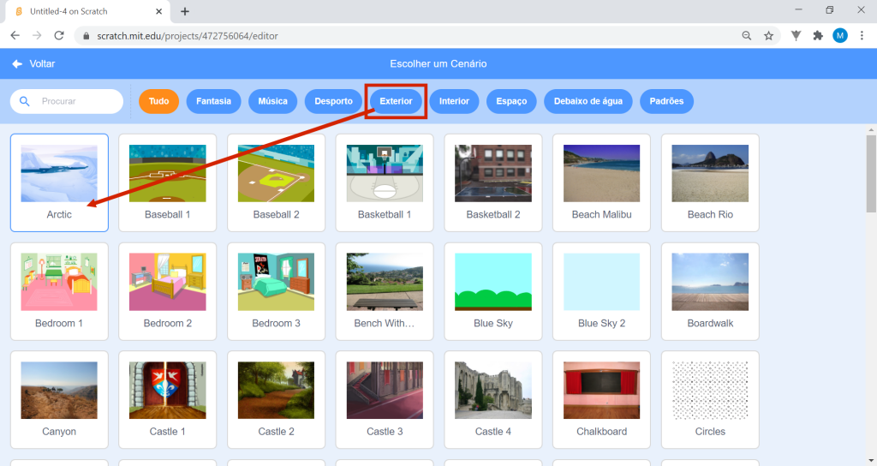Filter backdrops by Espaço
This screenshot has height=466, width=877.
coord(511,101)
